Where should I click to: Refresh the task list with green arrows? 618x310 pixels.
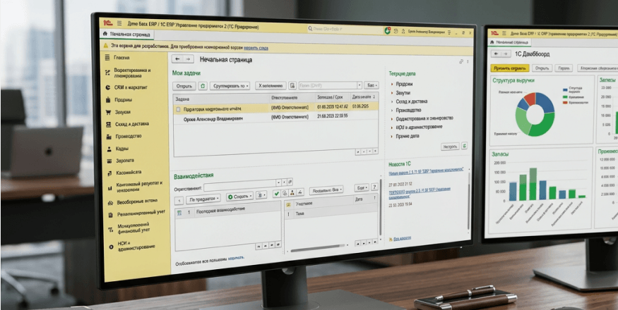coord(203,85)
